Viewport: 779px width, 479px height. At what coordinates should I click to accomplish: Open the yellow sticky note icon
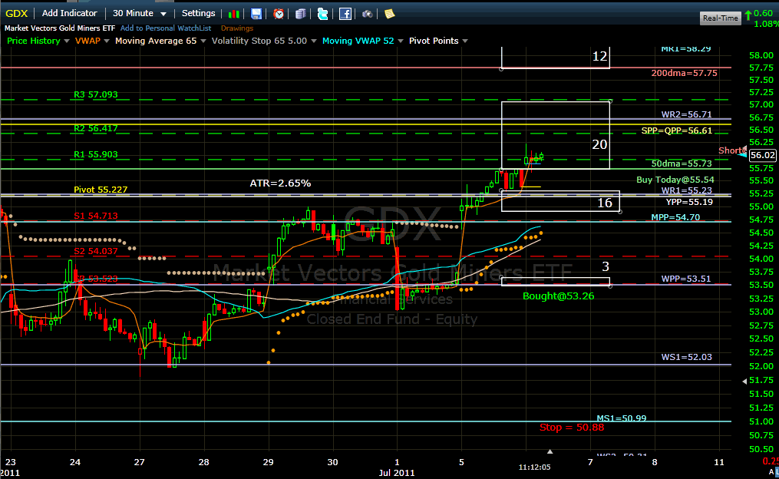(x=390, y=14)
